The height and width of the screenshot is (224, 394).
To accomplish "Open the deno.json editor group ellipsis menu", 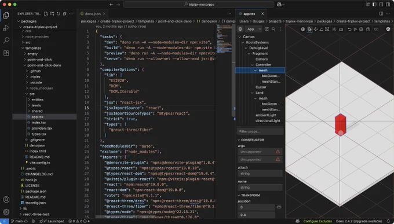I will tap(229, 14).
